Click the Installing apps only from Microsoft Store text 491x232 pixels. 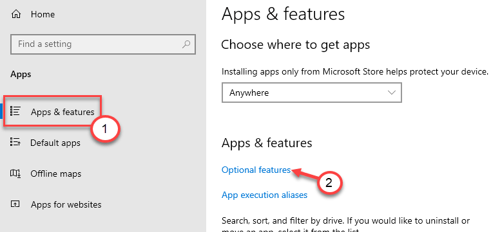[355, 72]
